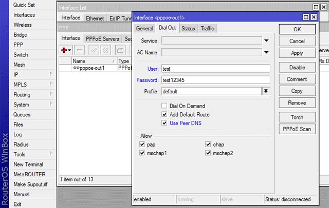Expand the Service field arrow
The height and width of the screenshot is (208, 329).
pos(266,40)
